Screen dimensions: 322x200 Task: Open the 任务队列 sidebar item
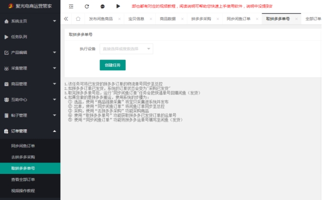tap(30, 37)
